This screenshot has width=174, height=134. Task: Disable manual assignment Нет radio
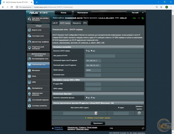91,97
